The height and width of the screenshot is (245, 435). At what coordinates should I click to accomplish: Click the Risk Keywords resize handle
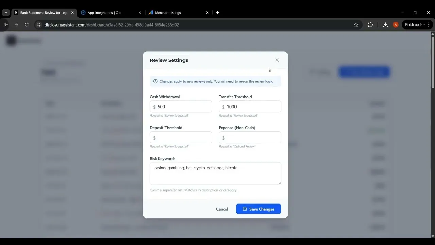point(279,183)
